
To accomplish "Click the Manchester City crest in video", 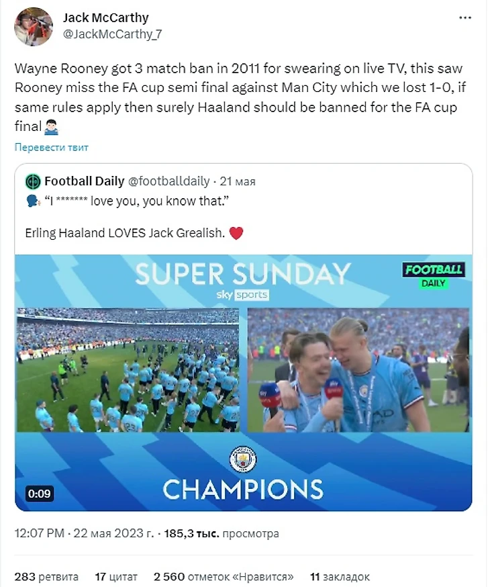I will click(243, 459).
